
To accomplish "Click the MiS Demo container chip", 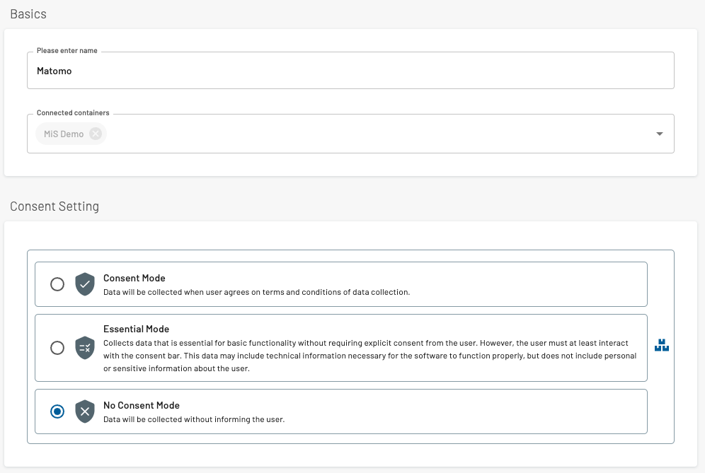I will click(63, 134).
